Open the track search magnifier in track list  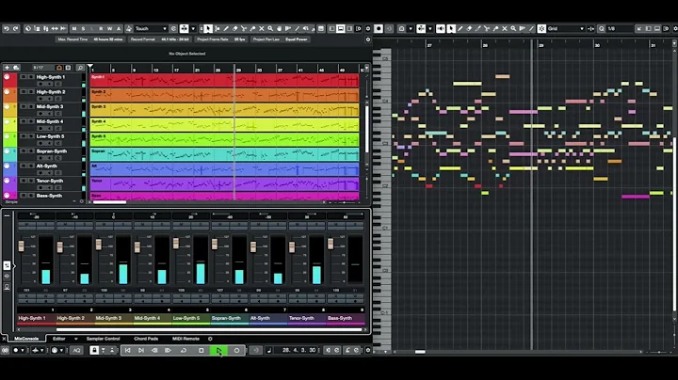click(x=80, y=68)
